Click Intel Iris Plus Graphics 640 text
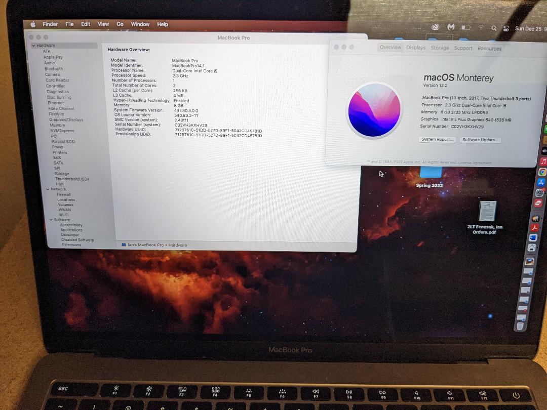 [x=476, y=119]
